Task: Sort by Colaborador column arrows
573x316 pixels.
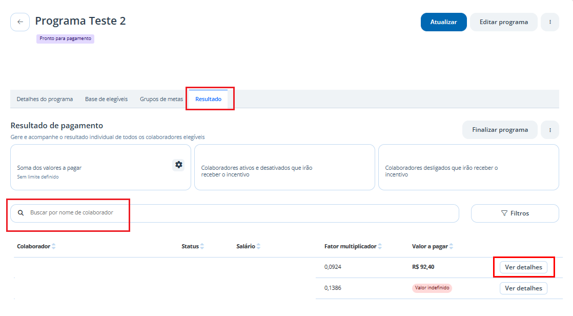Action: point(54,246)
